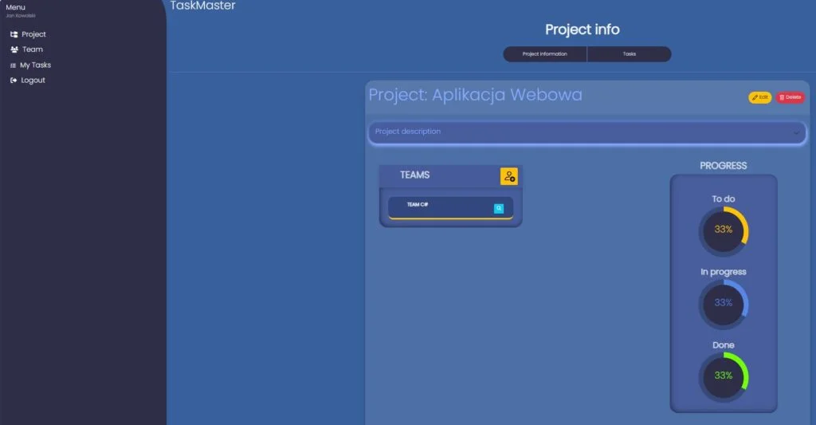Click the Done 33% progress ring

(x=724, y=377)
